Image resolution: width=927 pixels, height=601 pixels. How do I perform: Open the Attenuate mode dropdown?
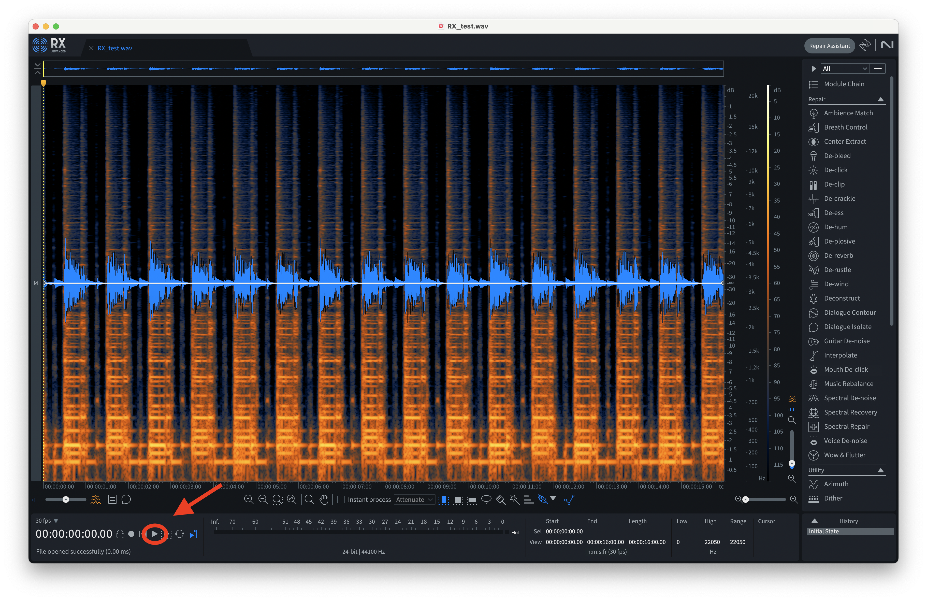[414, 499]
